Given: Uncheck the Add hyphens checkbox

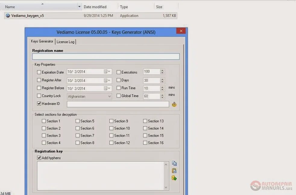Looking at the screenshot, I should pos(39,158).
